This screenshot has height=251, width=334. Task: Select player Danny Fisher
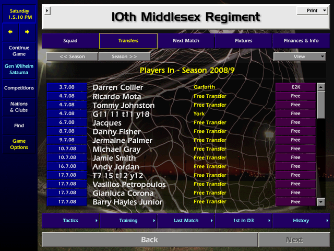(x=117, y=132)
